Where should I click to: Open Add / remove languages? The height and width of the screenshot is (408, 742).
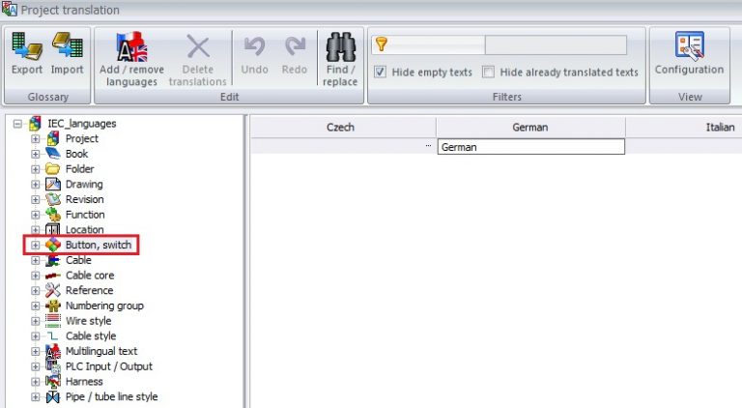132,46
